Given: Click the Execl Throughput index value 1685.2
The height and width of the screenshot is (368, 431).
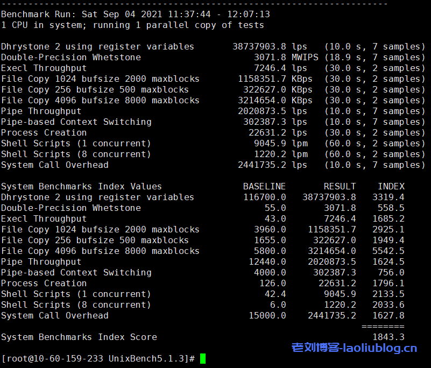Looking at the screenshot, I should pyautogui.click(x=388, y=218).
